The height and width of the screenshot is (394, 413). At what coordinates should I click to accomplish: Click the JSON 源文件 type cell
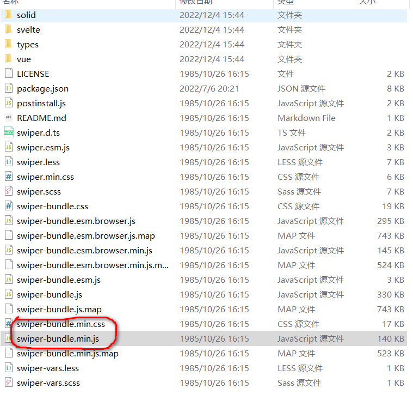point(301,89)
